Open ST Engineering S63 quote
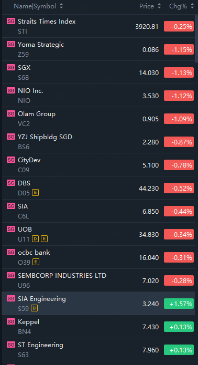 click(98, 350)
